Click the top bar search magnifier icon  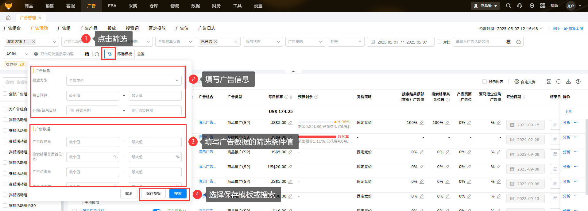(509, 6)
